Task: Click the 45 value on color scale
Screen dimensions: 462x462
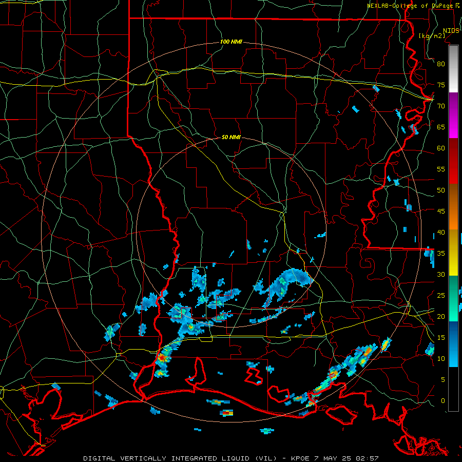Action: click(441, 211)
